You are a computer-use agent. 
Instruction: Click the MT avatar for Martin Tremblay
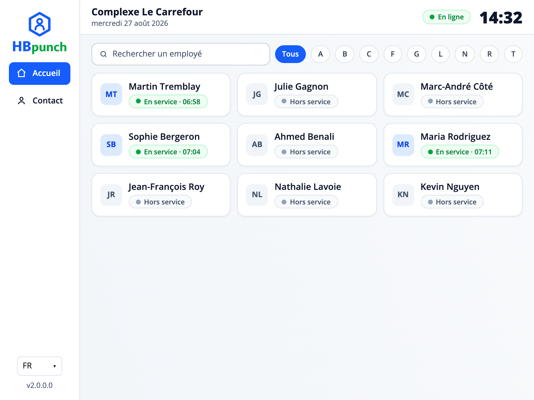(111, 94)
